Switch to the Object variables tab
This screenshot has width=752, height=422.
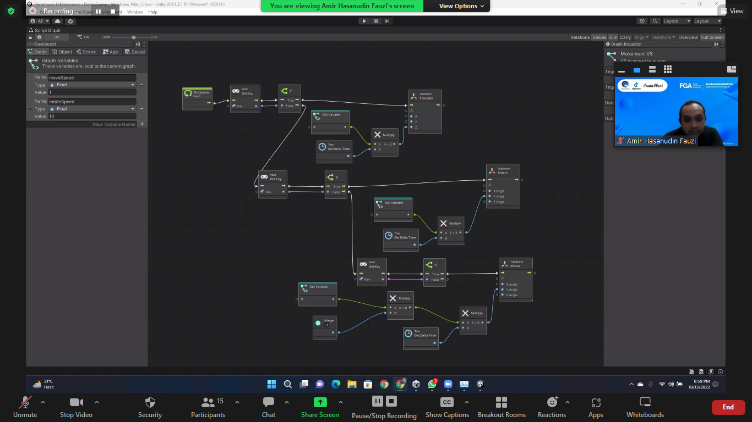62,52
